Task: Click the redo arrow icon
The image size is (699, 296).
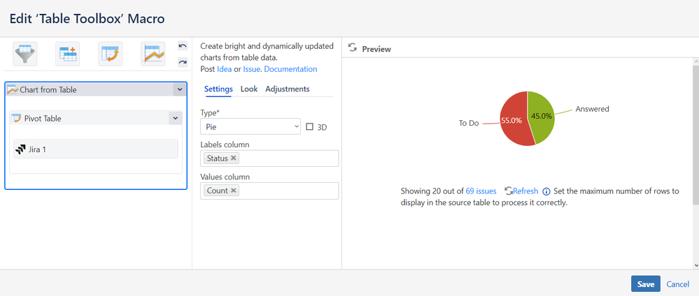Action: tap(183, 62)
